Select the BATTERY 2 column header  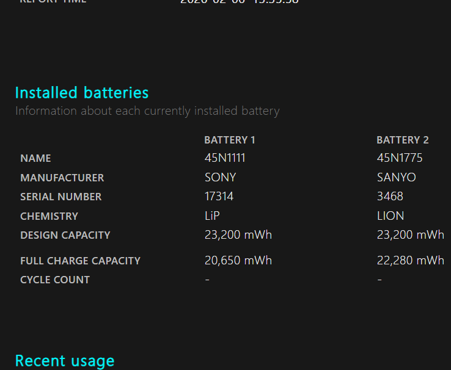click(x=403, y=140)
